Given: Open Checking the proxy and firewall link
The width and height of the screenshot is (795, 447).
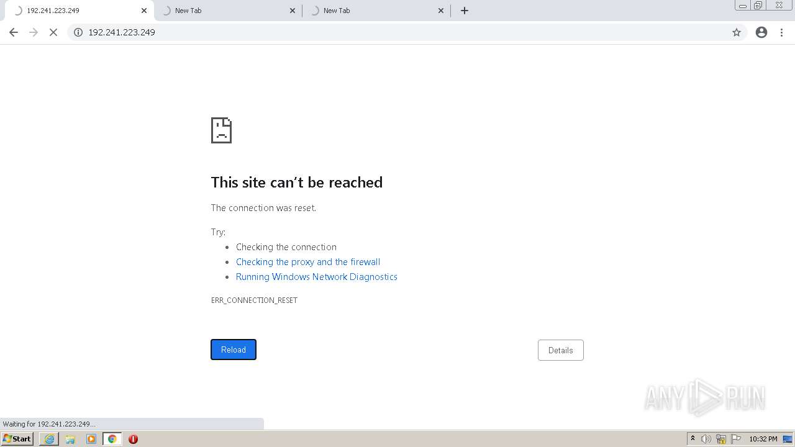Looking at the screenshot, I should 308,262.
